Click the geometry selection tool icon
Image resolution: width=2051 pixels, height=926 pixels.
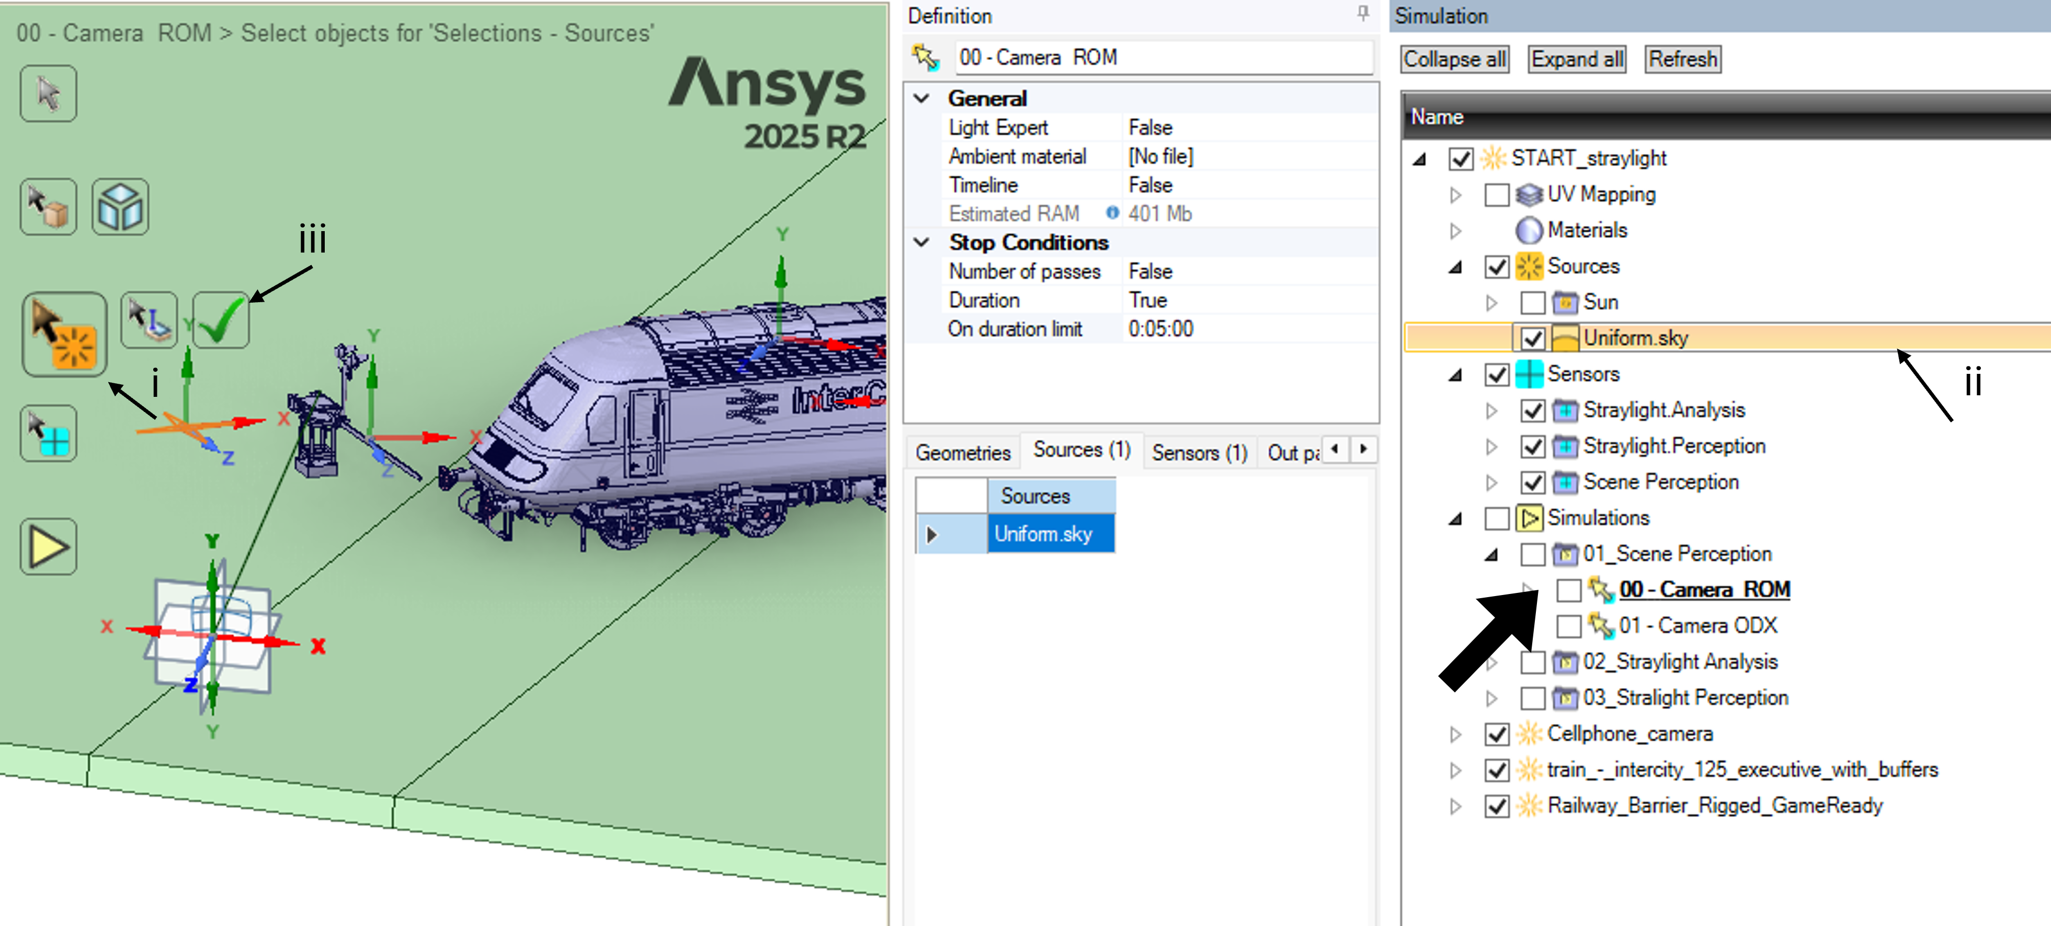coord(49,207)
